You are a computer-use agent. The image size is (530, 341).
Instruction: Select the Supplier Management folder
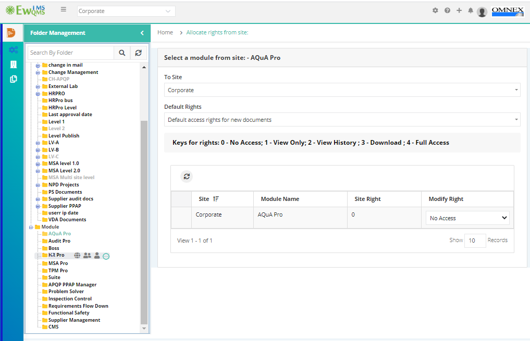[74, 320]
